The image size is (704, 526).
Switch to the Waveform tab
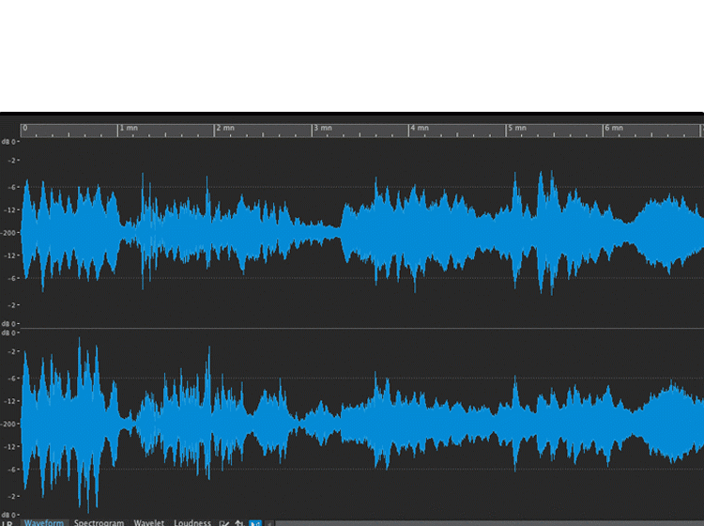[x=44, y=523]
